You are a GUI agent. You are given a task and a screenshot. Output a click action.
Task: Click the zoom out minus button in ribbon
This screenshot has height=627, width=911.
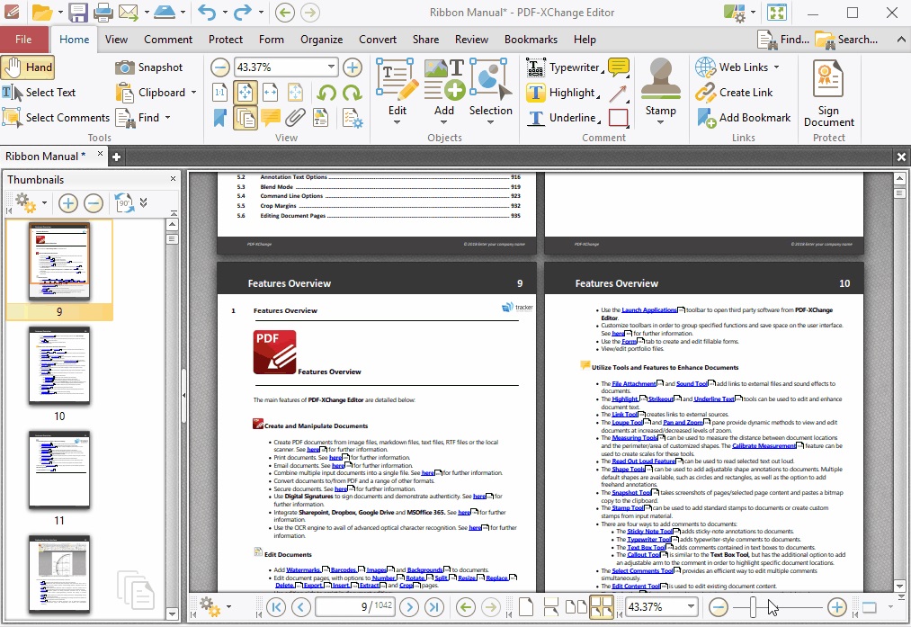pos(219,67)
